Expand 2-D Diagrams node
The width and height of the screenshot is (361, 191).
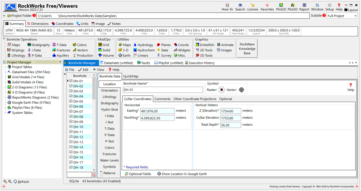tap(5, 87)
